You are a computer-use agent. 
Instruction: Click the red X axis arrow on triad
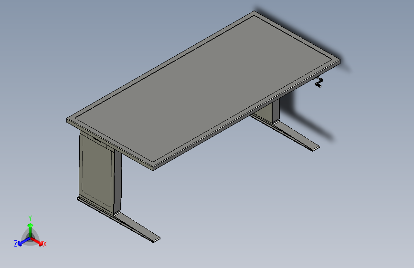pyautogui.click(x=37, y=241)
